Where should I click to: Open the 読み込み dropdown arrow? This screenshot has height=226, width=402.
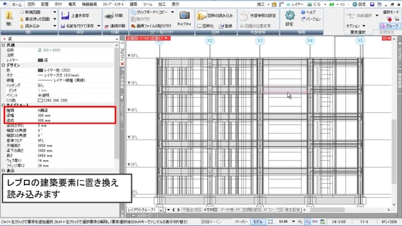pyautogui.click(x=55, y=26)
